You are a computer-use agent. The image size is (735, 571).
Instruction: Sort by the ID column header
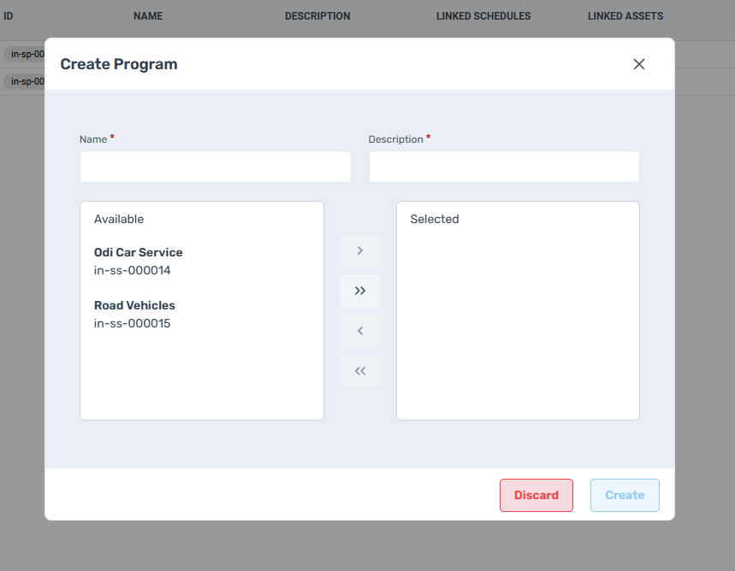pos(9,16)
